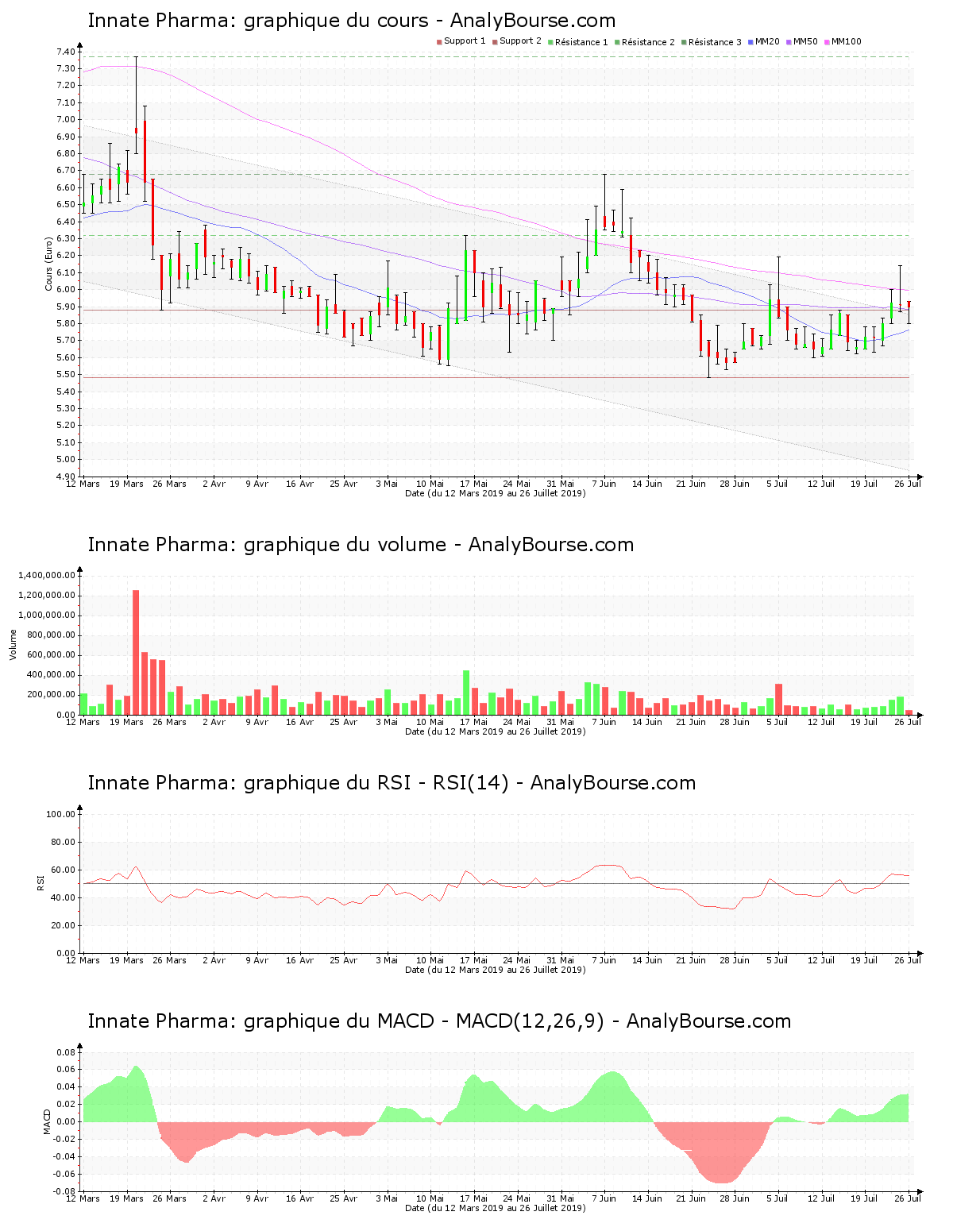Click '26 Juil' date on price chart axis

[908, 484]
